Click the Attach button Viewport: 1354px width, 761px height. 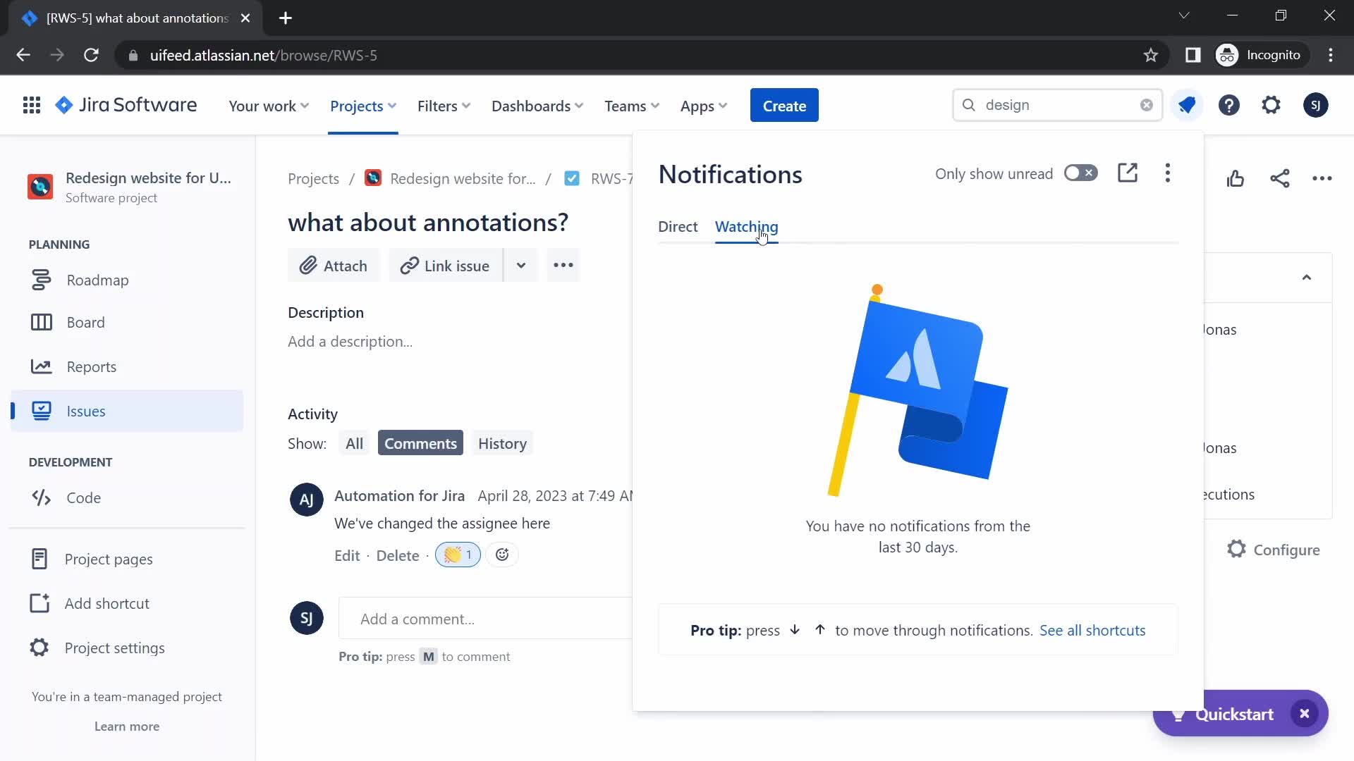[334, 266]
